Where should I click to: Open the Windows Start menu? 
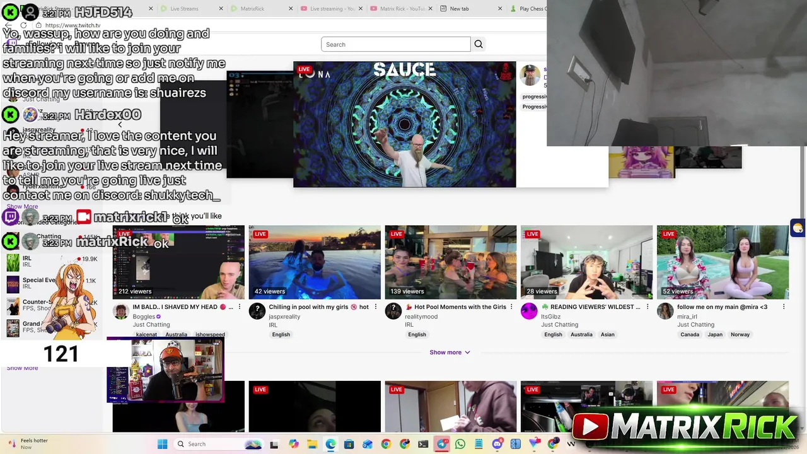[x=162, y=444]
